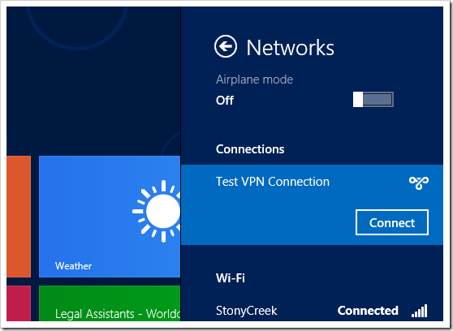The width and height of the screenshot is (453, 331).
Task: Click the Wi-Fi section heading
Action: pyautogui.click(x=231, y=278)
